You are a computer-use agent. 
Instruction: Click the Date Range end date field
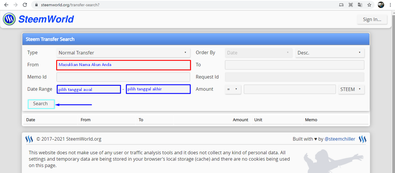[158, 89]
